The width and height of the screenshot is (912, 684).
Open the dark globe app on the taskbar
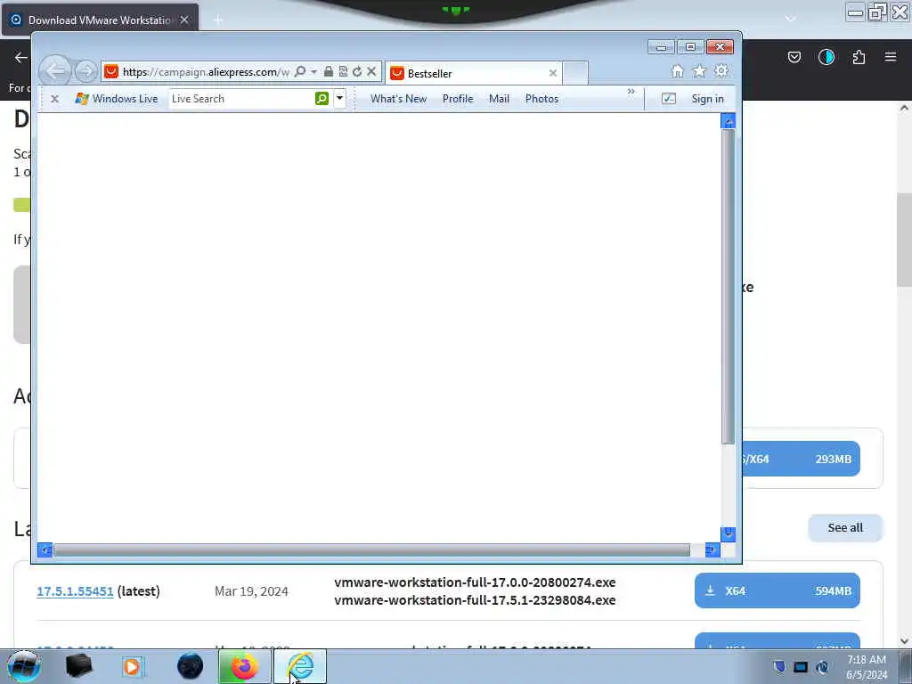191,666
